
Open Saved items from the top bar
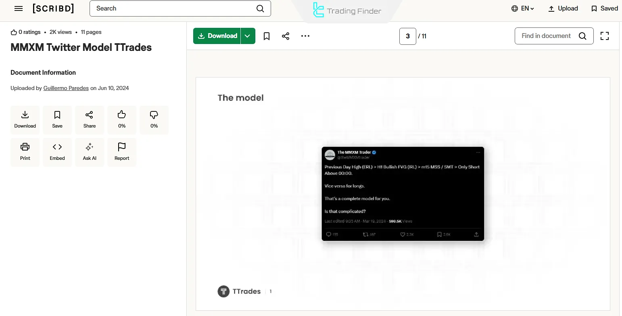coord(604,8)
